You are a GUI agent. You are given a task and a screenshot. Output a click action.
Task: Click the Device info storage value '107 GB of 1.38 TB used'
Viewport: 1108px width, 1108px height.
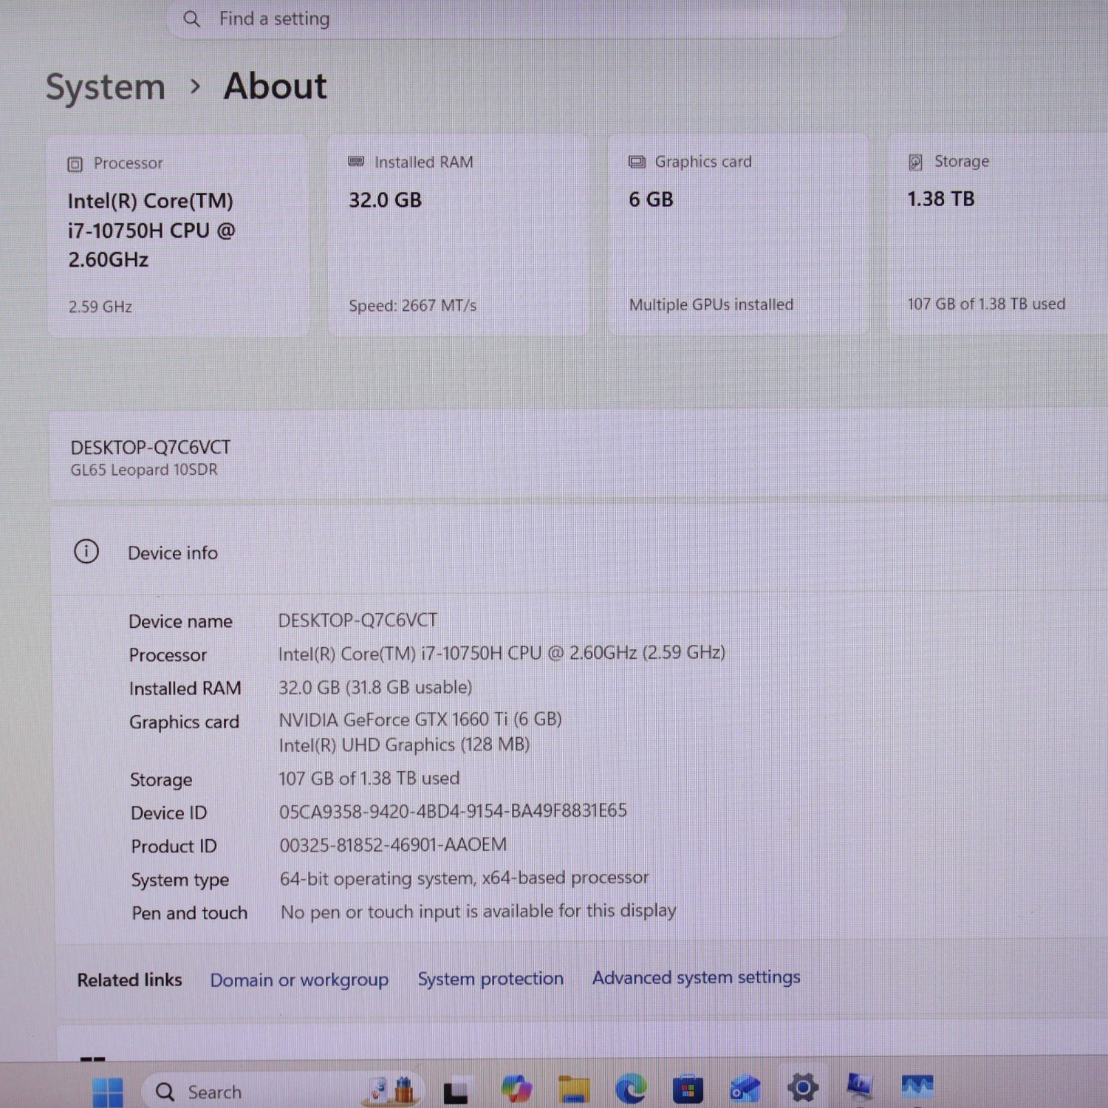[x=369, y=778]
